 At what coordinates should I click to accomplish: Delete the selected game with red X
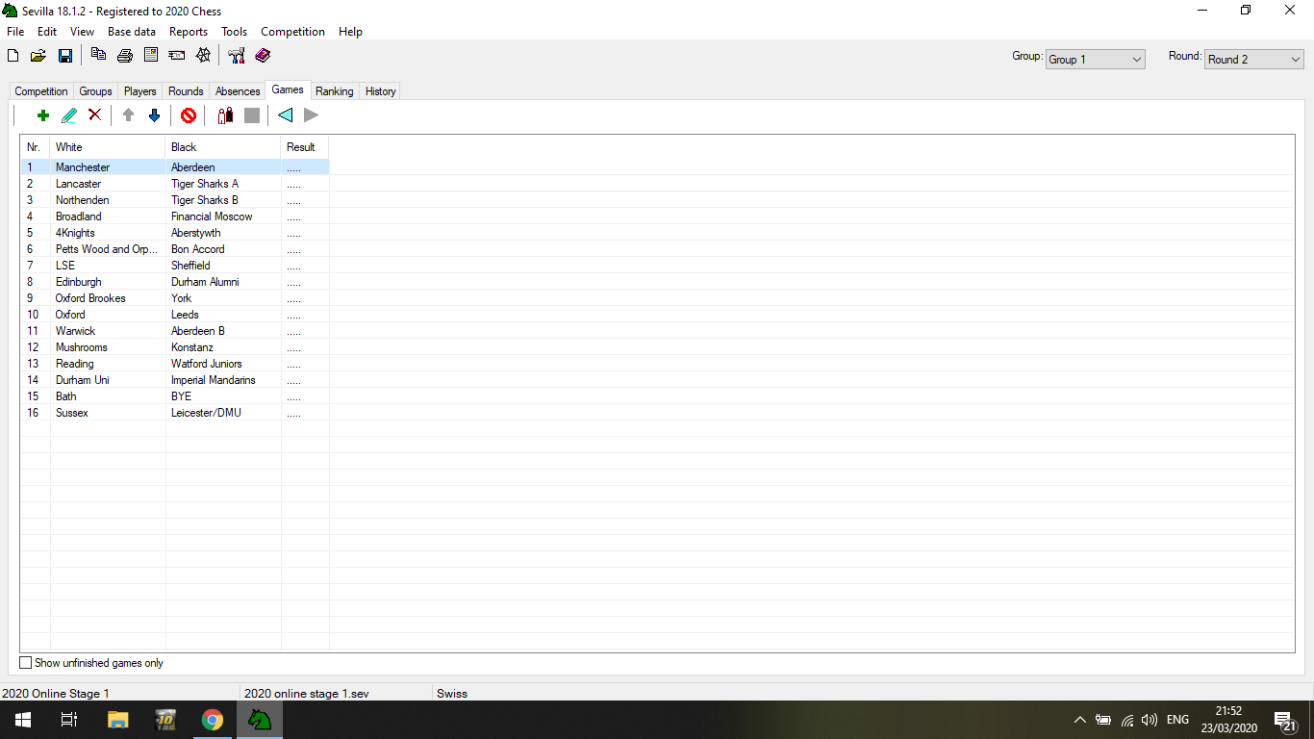[94, 115]
